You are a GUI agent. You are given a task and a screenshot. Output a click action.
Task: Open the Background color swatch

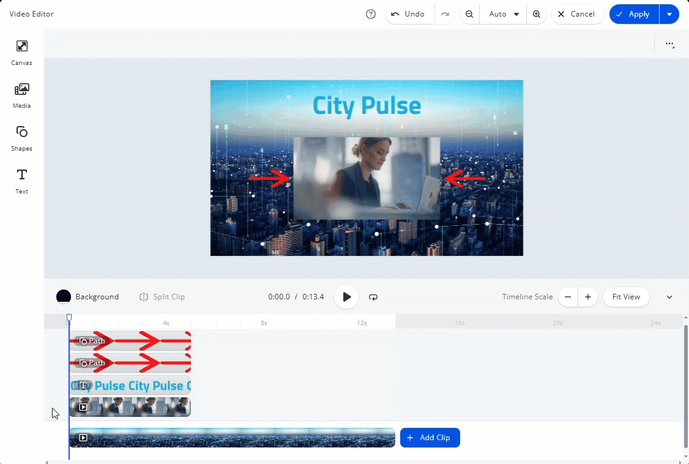pyautogui.click(x=64, y=297)
